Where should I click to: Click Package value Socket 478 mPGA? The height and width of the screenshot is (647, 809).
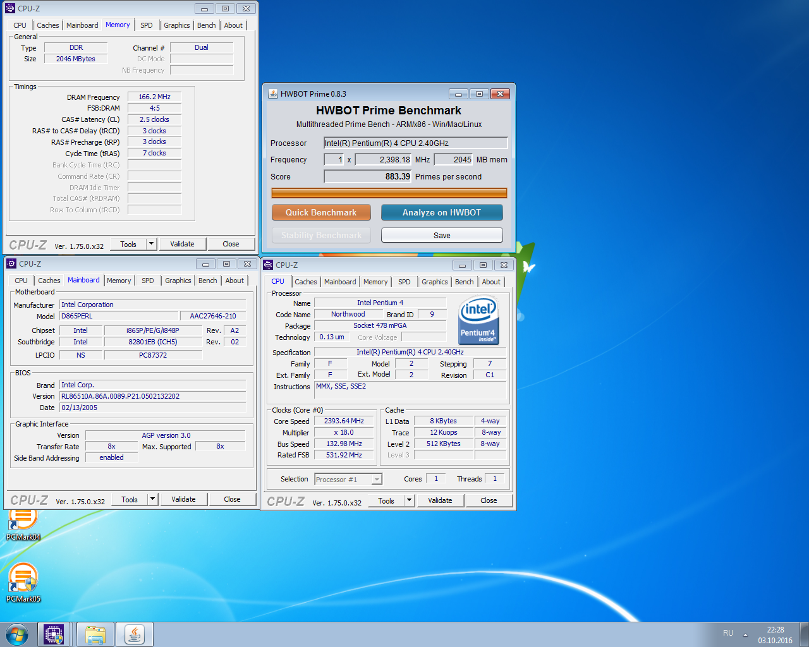[x=380, y=325]
